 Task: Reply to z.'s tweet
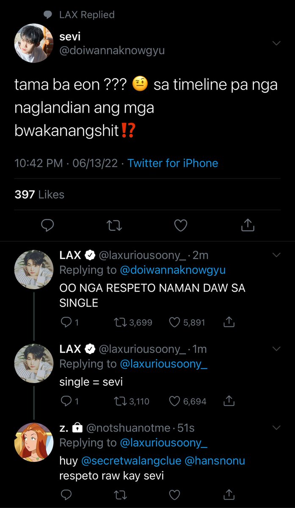[66, 494]
